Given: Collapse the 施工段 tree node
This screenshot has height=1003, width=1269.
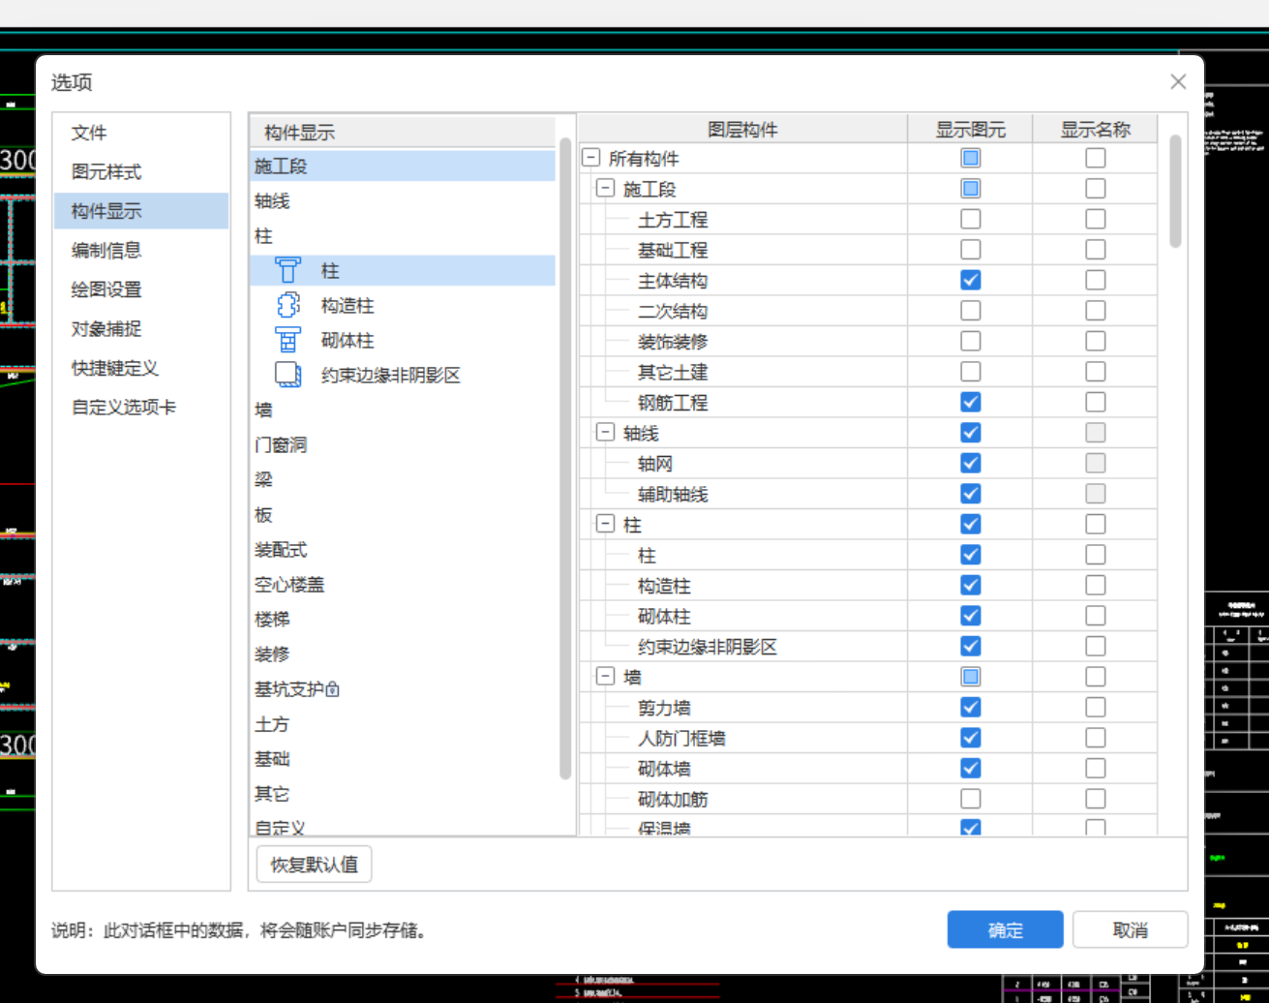Looking at the screenshot, I should click(x=605, y=188).
